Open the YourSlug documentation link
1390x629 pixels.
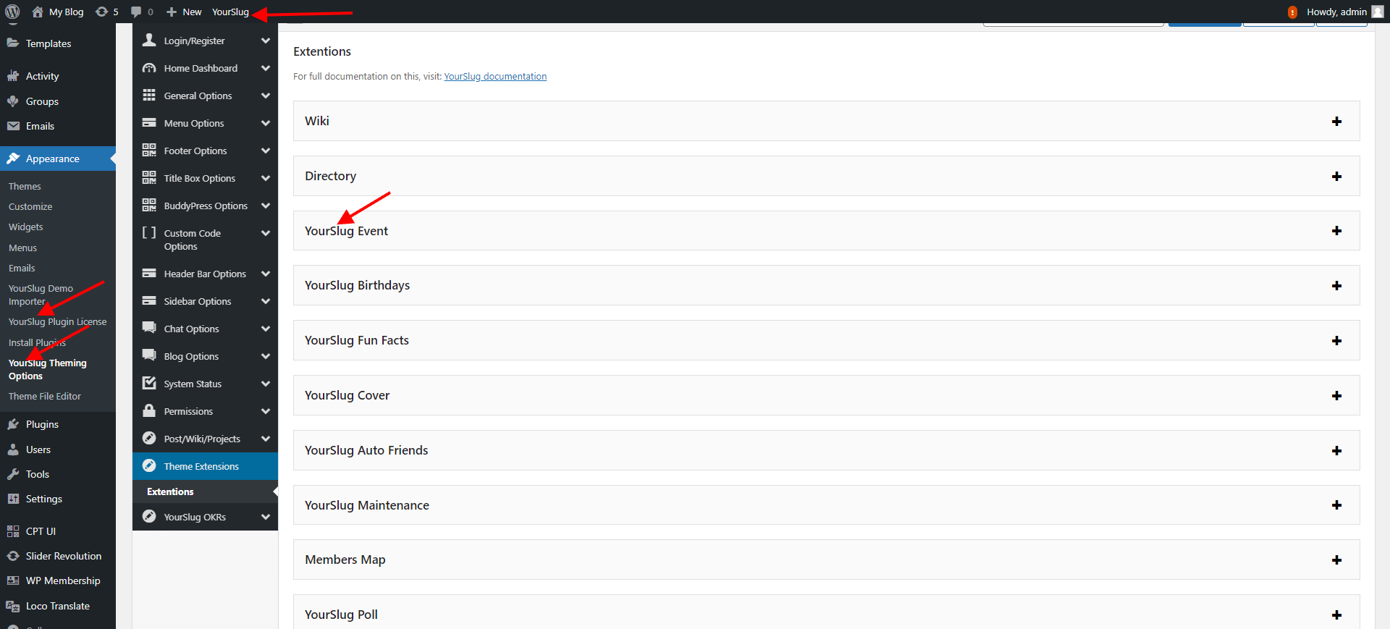coord(495,76)
